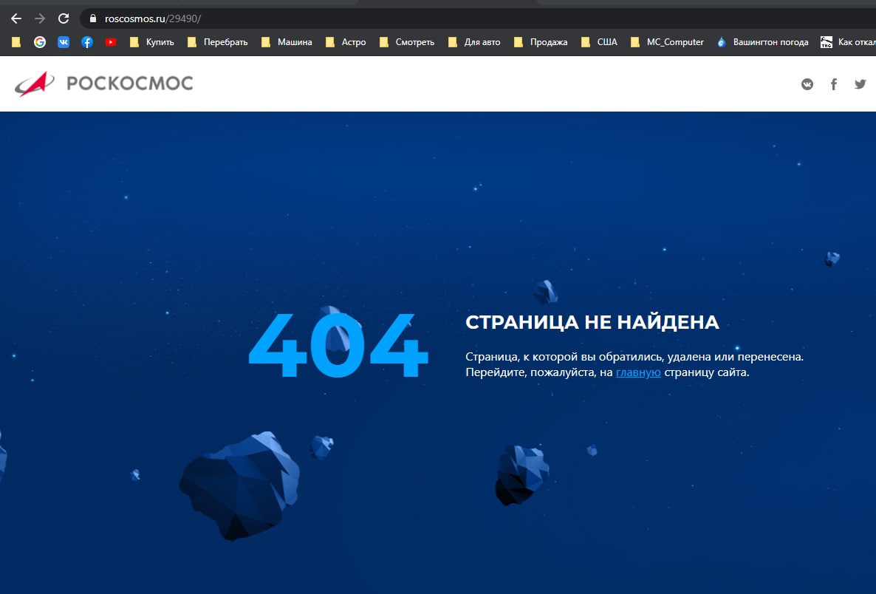Open the Вашингтон погода bookmark
Image resolution: width=876 pixels, height=594 pixels.
(762, 42)
